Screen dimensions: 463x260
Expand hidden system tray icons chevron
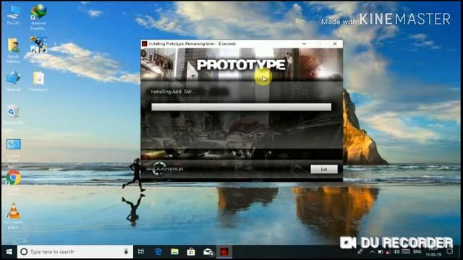point(372,252)
